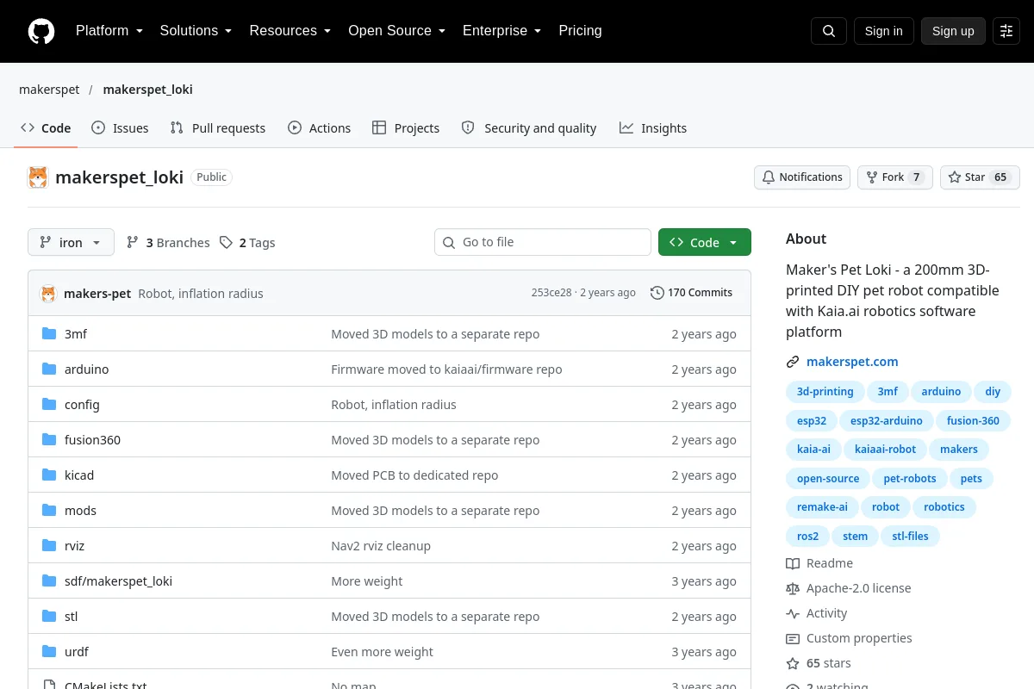1034x689 pixels.
Task: Click the link icon beside makerspet.com
Action: point(793,362)
